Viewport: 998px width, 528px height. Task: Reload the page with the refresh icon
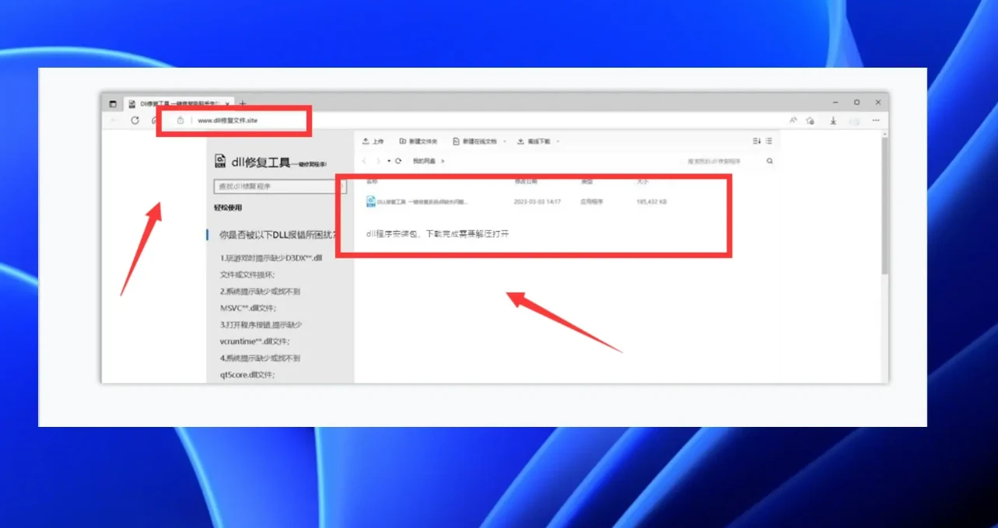pyautogui.click(x=135, y=121)
